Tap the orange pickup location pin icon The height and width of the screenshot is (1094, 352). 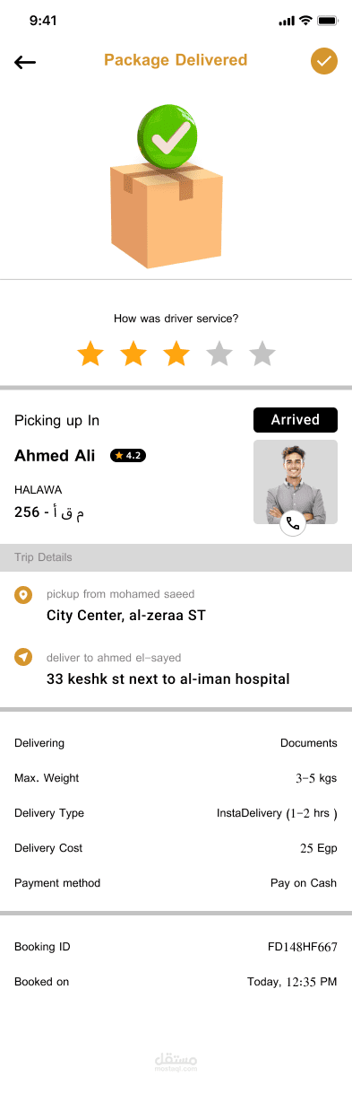point(24,594)
